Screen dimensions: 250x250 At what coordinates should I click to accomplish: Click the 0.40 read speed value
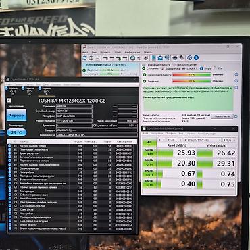(x=189, y=184)
